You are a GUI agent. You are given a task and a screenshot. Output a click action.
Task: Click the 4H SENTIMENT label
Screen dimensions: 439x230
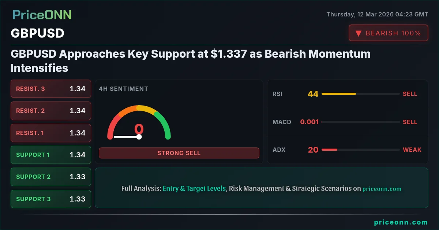(124, 89)
